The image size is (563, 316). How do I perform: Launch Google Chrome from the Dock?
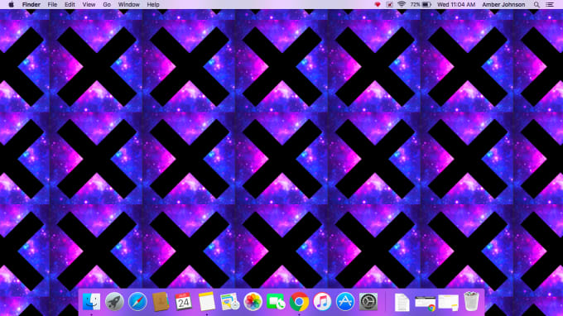[299, 301]
